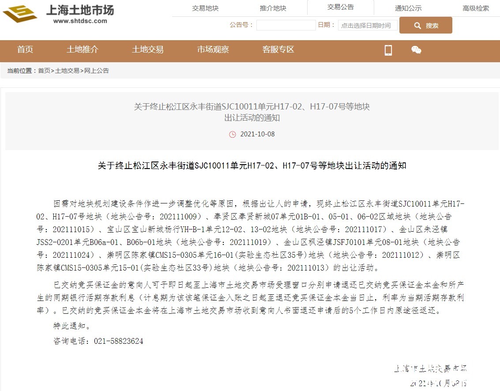Click the phone number 021-58823624
Image resolution: width=500 pixels, height=391 pixels.
coord(119,341)
